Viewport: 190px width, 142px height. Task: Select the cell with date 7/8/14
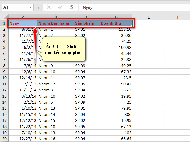(23, 66)
